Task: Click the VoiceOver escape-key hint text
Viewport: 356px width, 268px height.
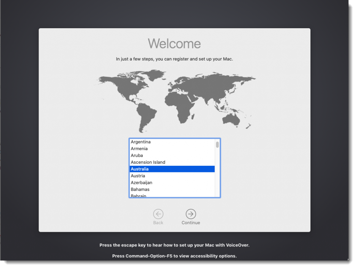Action: [174, 245]
